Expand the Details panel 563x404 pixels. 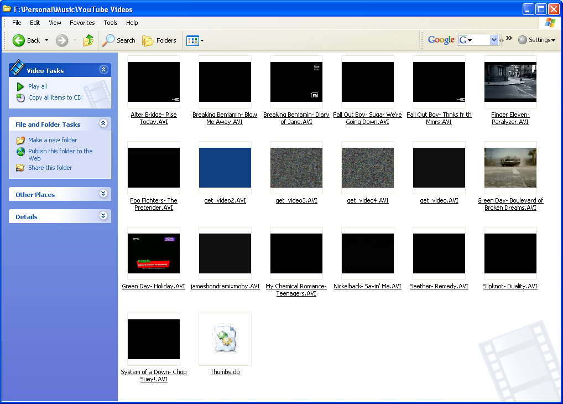103,216
